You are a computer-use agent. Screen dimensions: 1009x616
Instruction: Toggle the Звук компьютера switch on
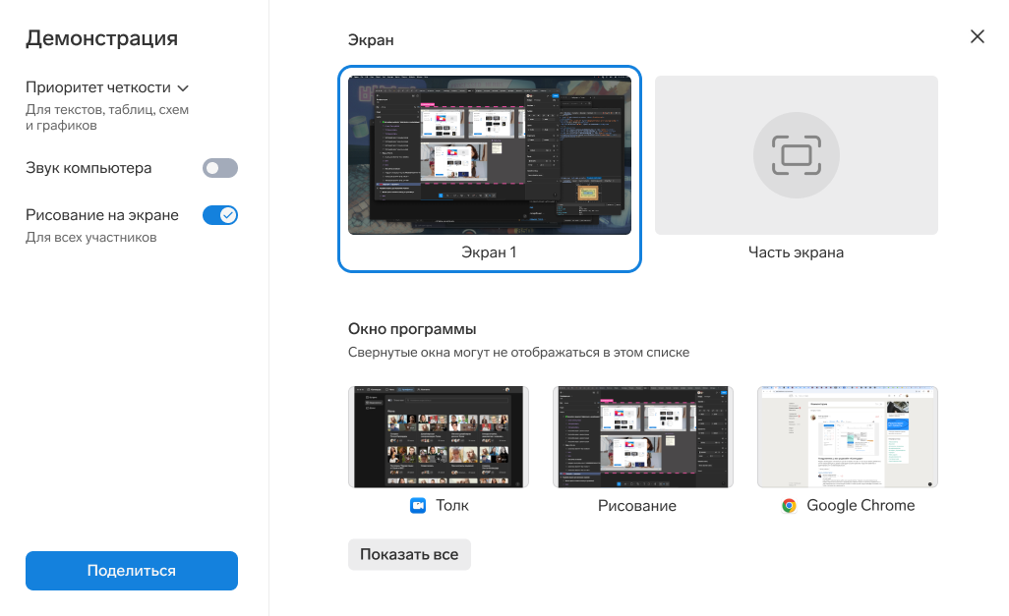pyautogui.click(x=220, y=168)
